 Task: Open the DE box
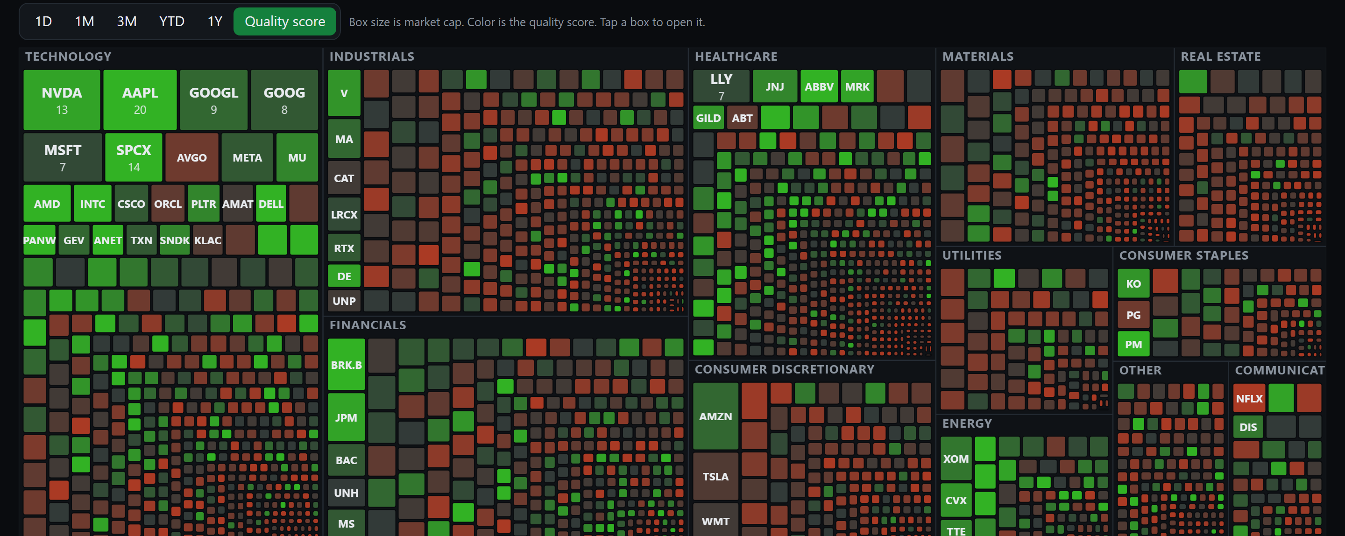(344, 276)
